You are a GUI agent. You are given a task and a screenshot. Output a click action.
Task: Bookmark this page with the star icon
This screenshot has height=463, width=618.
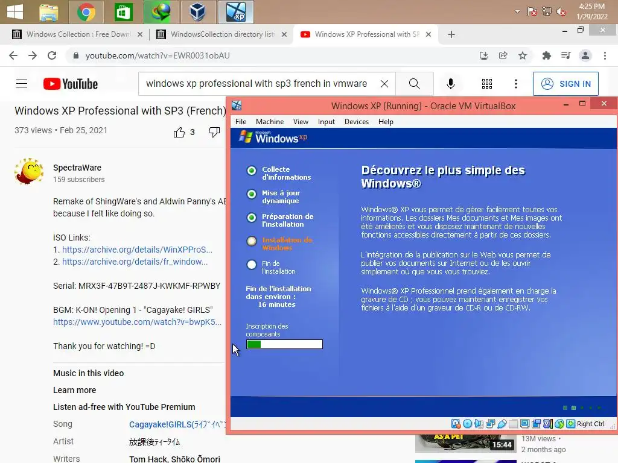click(x=523, y=55)
